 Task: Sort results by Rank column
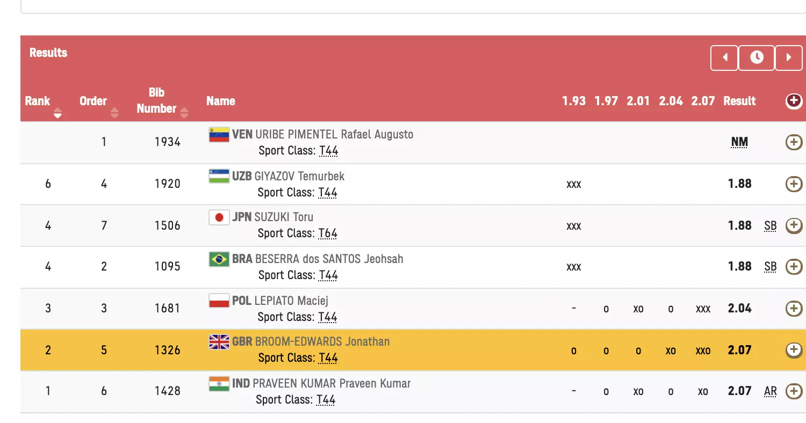click(57, 113)
